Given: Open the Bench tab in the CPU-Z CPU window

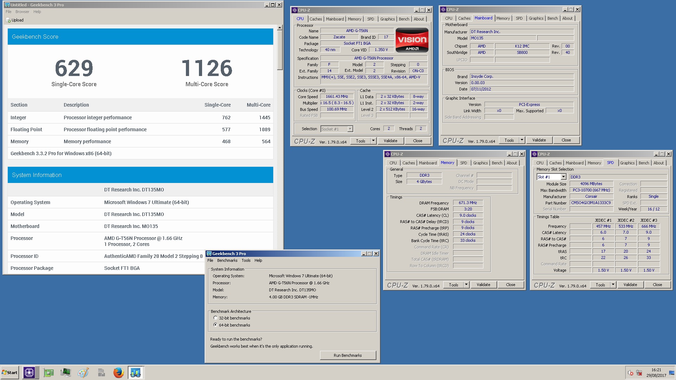Looking at the screenshot, I should [x=404, y=19].
